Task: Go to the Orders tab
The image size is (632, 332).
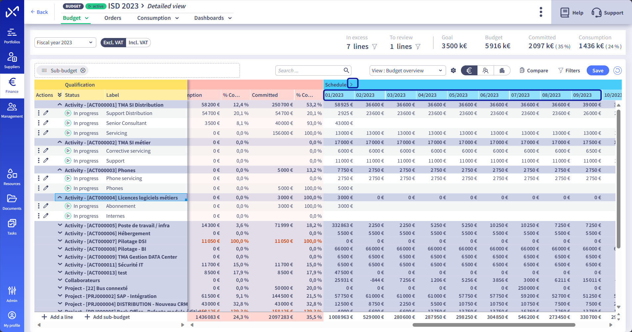Action: pyautogui.click(x=113, y=18)
